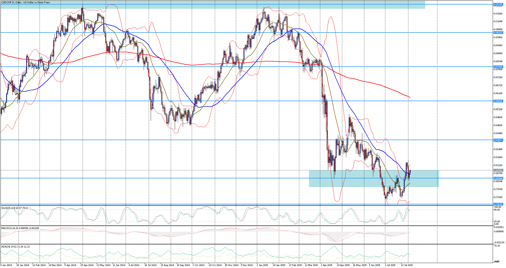The height and width of the screenshot is (268, 506).
Task: Click the 0.81860 price axis label
Action: tap(498, 157)
